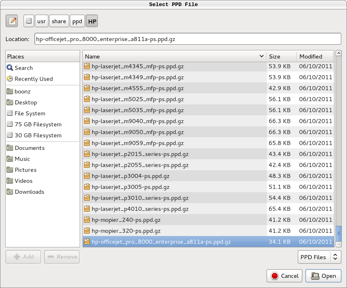Select the 75 GB Filesystem drive
Image resolution: width=347 pixels, height=288 pixels.
pyautogui.click(x=38, y=124)
